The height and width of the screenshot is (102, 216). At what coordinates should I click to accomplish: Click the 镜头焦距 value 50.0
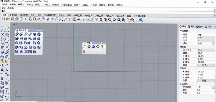[206, 50]
